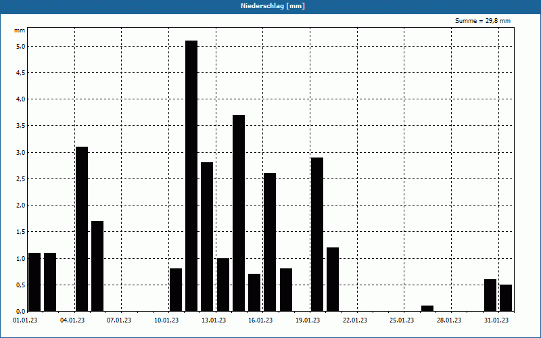Click the y-axis value 2,0
Screen dimensions: 541x338
(x=20, y=206)
